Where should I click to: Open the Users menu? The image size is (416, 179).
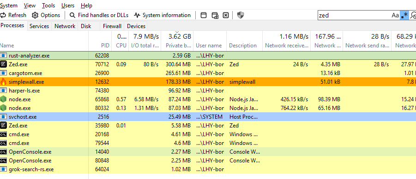point(68,5)
